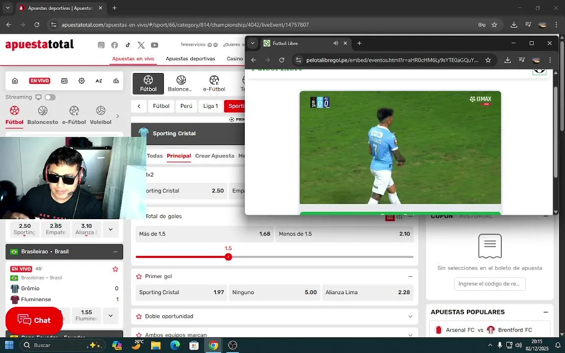Select e-Fútbol tile in center sport bar

214,83
